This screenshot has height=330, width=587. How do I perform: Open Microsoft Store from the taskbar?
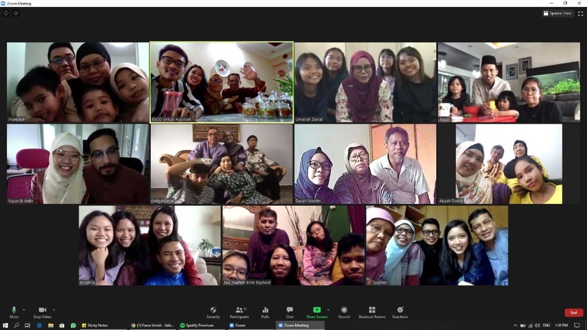pos(62,325)
